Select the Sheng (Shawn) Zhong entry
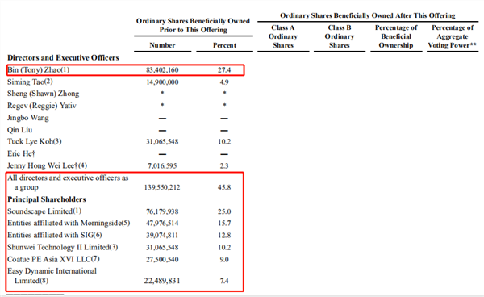Viewport: 484px width, 297px height. coord(44,94)
